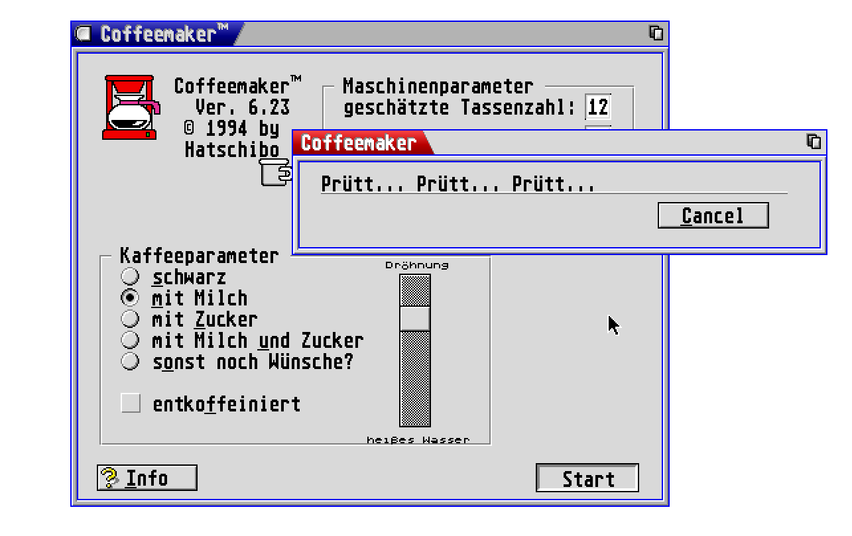This screenshot has height=536, width=852.
Task: Click the geschätzte Tassenzahl input field
Action: pos(597,107)
